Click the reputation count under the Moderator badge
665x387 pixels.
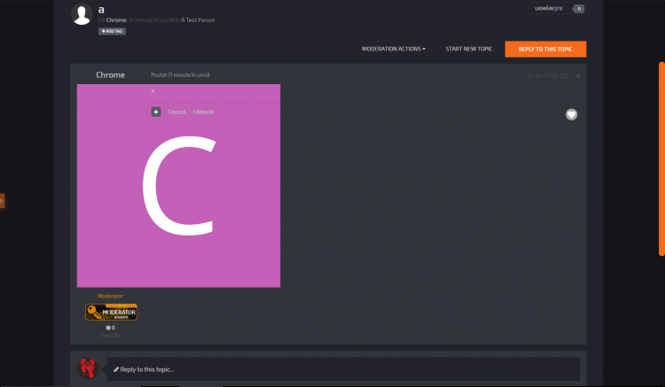click(111, 328)
